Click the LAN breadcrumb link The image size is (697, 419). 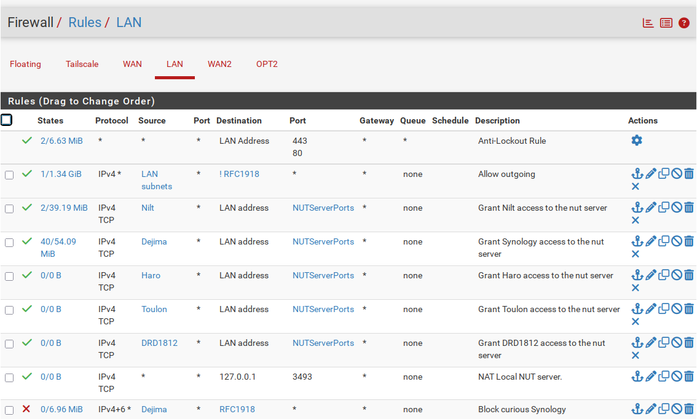(129, 22)
